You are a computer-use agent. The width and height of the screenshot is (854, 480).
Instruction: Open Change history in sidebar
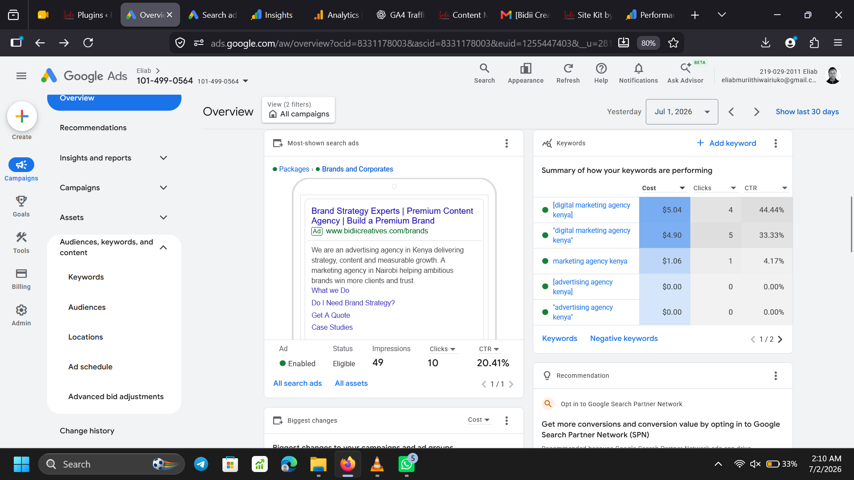(87, 431)
